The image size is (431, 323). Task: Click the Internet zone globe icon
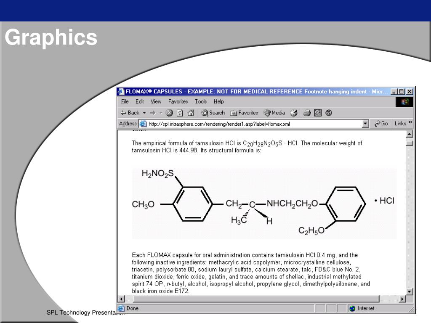click(352, 308)
